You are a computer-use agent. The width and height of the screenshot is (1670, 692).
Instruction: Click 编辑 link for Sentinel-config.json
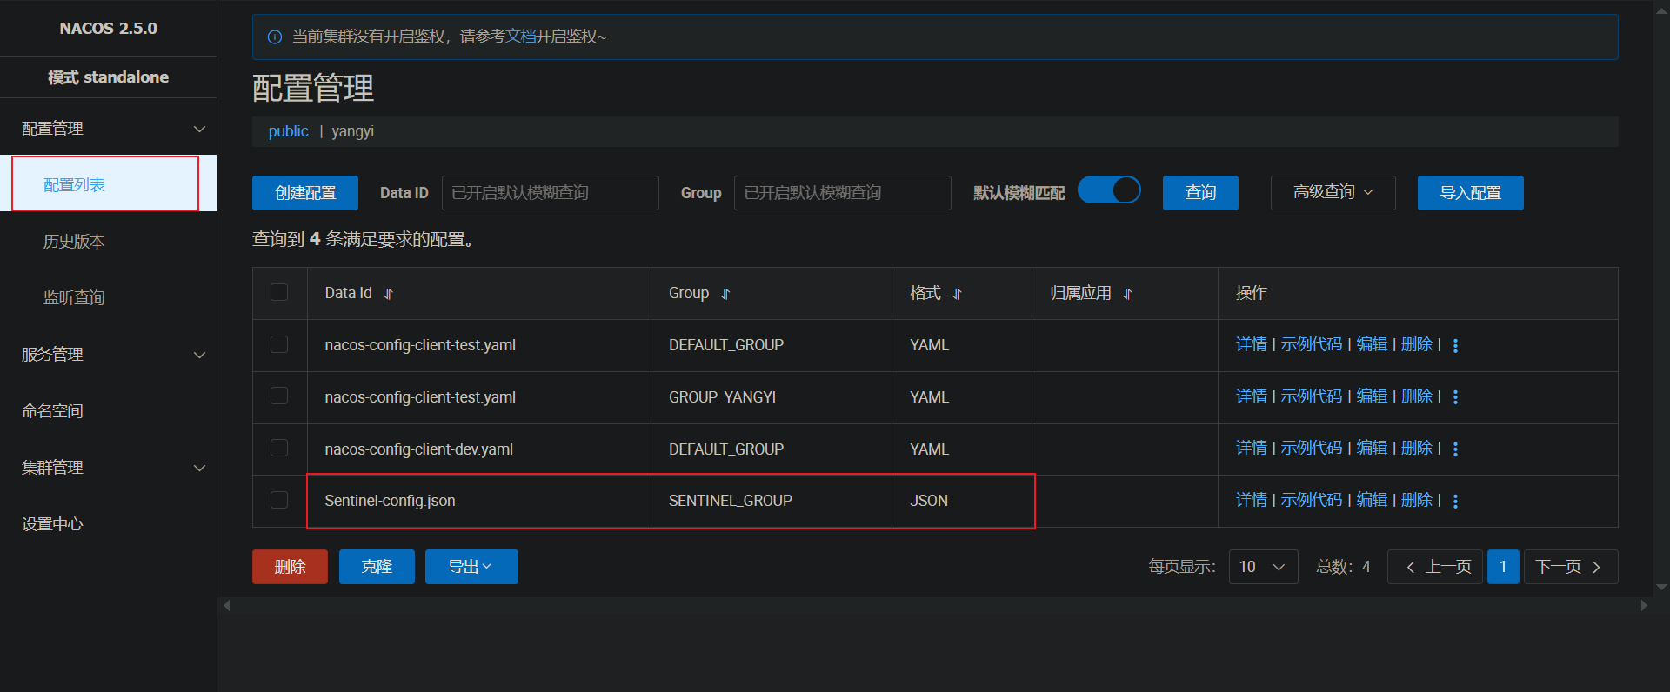pyautogui.click(x=1372, y=500)
